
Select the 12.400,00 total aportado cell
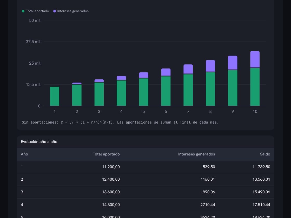point(111,179)
